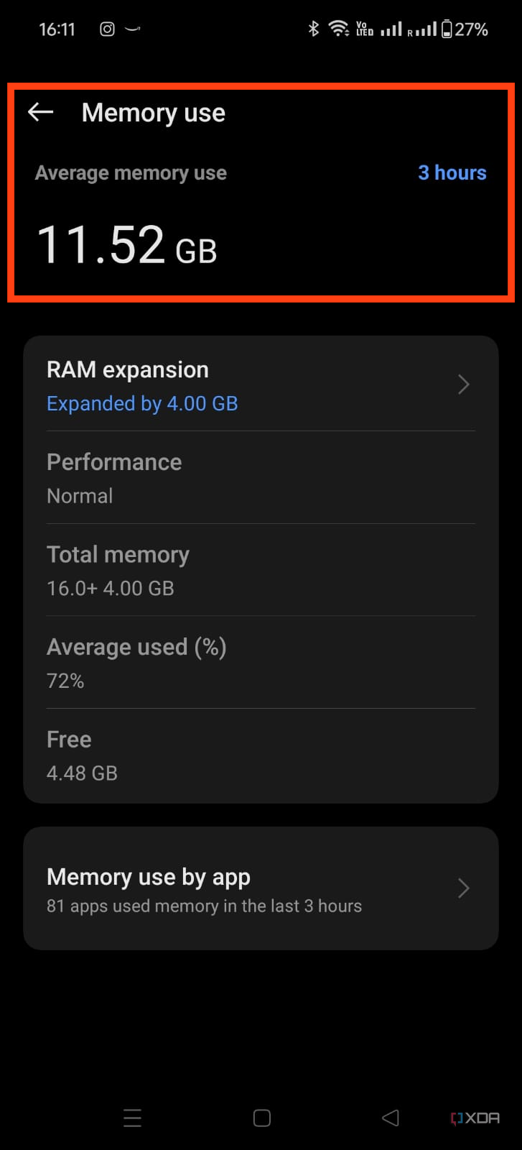The width and height of the screenshot is (522, 1150).
Task: Tap the back arrow icon
Action: pyautogui.click(x=41, y=112)
